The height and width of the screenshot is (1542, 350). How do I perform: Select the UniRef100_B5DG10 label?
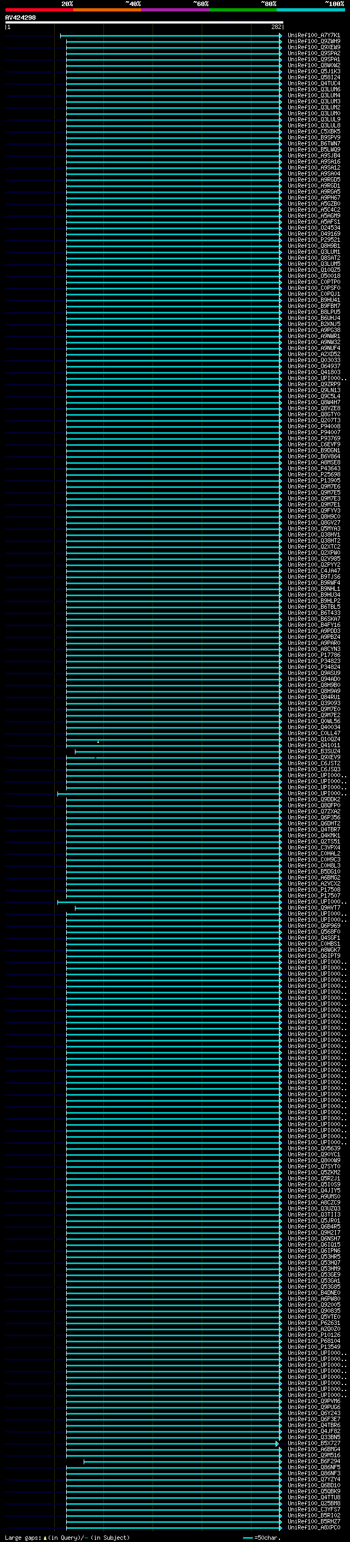click(x=313, y=871)
